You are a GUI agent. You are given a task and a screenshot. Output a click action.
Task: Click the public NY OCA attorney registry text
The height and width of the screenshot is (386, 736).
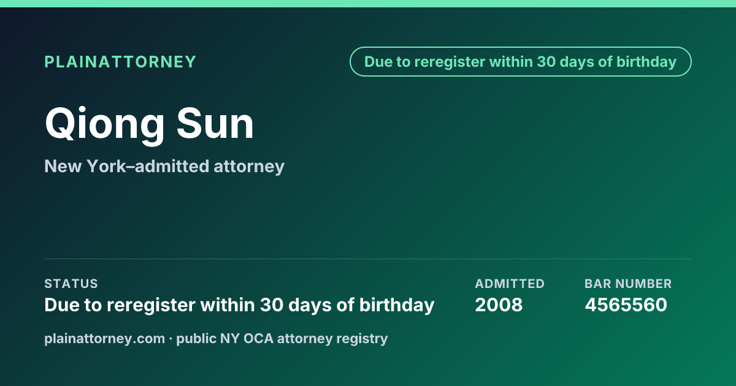pyautogui.click(x=282, y=338)
